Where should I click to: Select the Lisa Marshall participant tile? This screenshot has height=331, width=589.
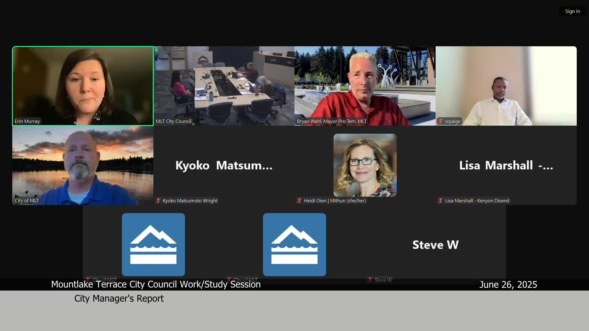(x=506, y=165)
